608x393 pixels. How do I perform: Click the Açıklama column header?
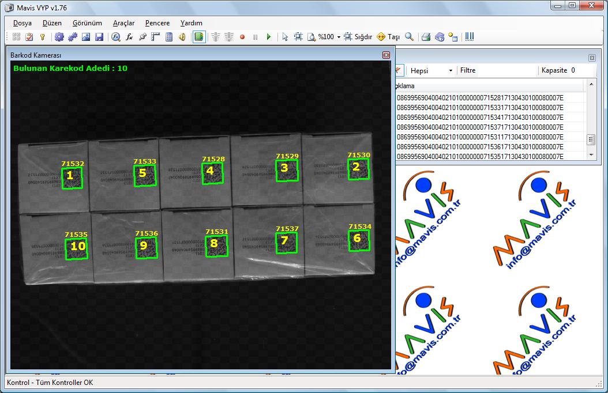point(489,86)
